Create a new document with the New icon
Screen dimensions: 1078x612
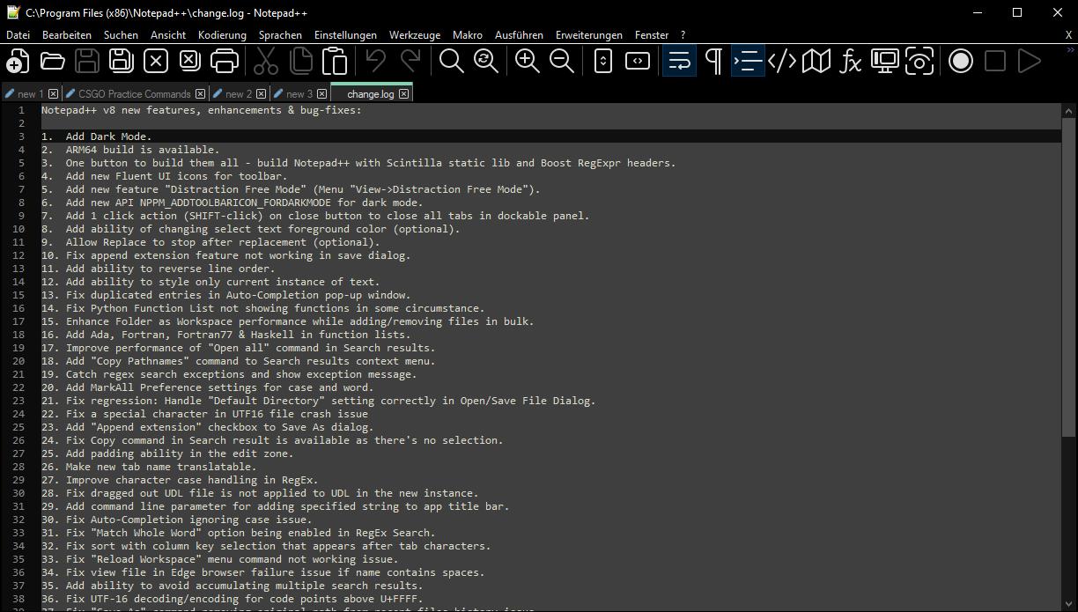[x=18, y=61]
